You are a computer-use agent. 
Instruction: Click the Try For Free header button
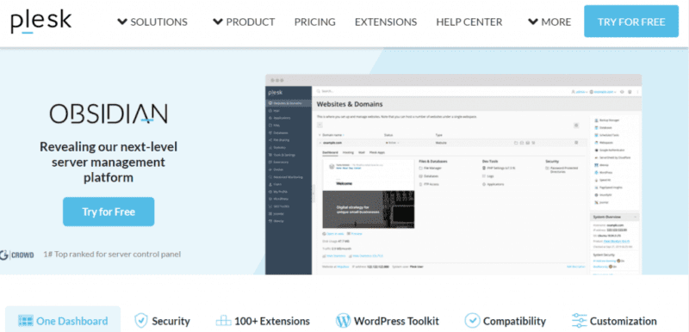coord(631,22)
